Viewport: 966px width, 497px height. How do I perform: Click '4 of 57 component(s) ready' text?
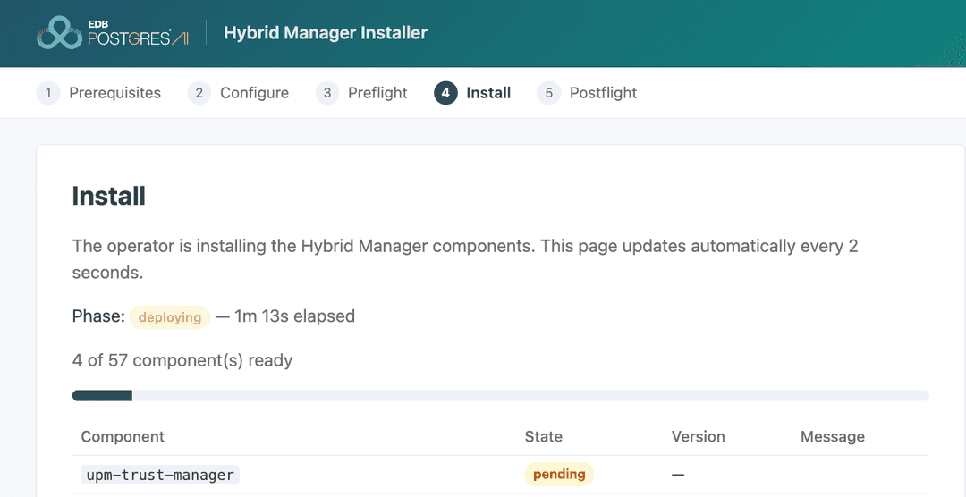(x=182, y=360)
